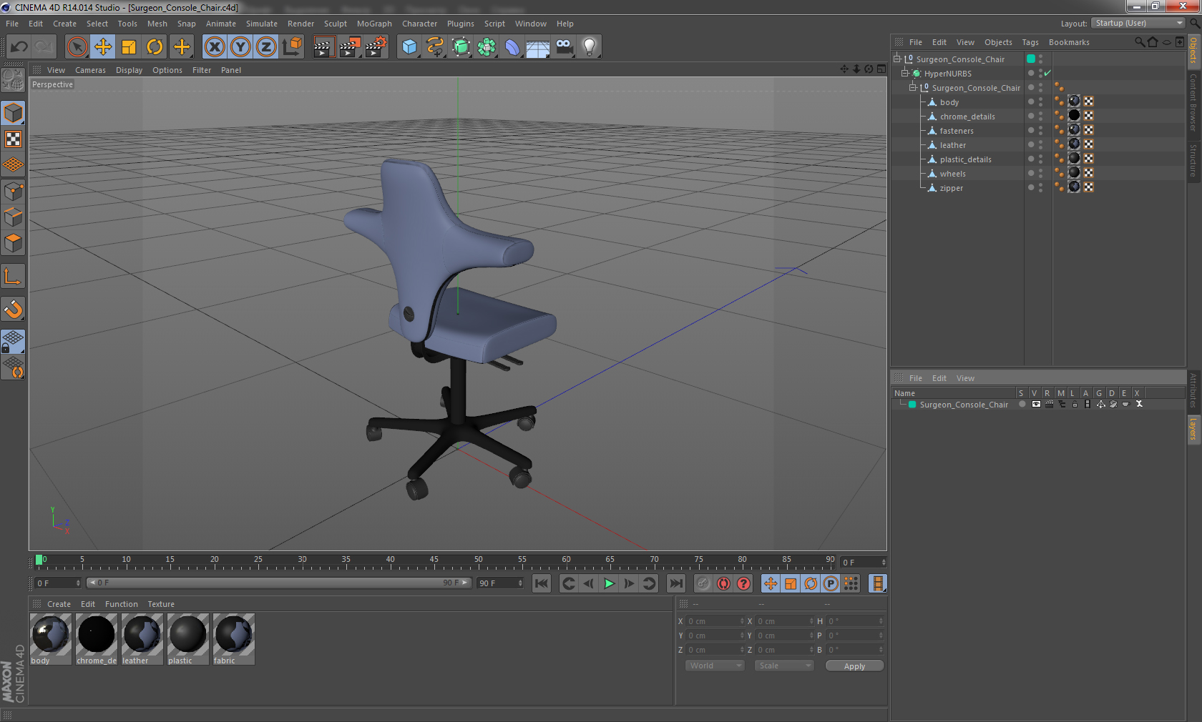Open the MoGraph menu
Image resolution: width=1202 pixels, height=722 pixels.
pyautogui.click(x=374, y=24)
